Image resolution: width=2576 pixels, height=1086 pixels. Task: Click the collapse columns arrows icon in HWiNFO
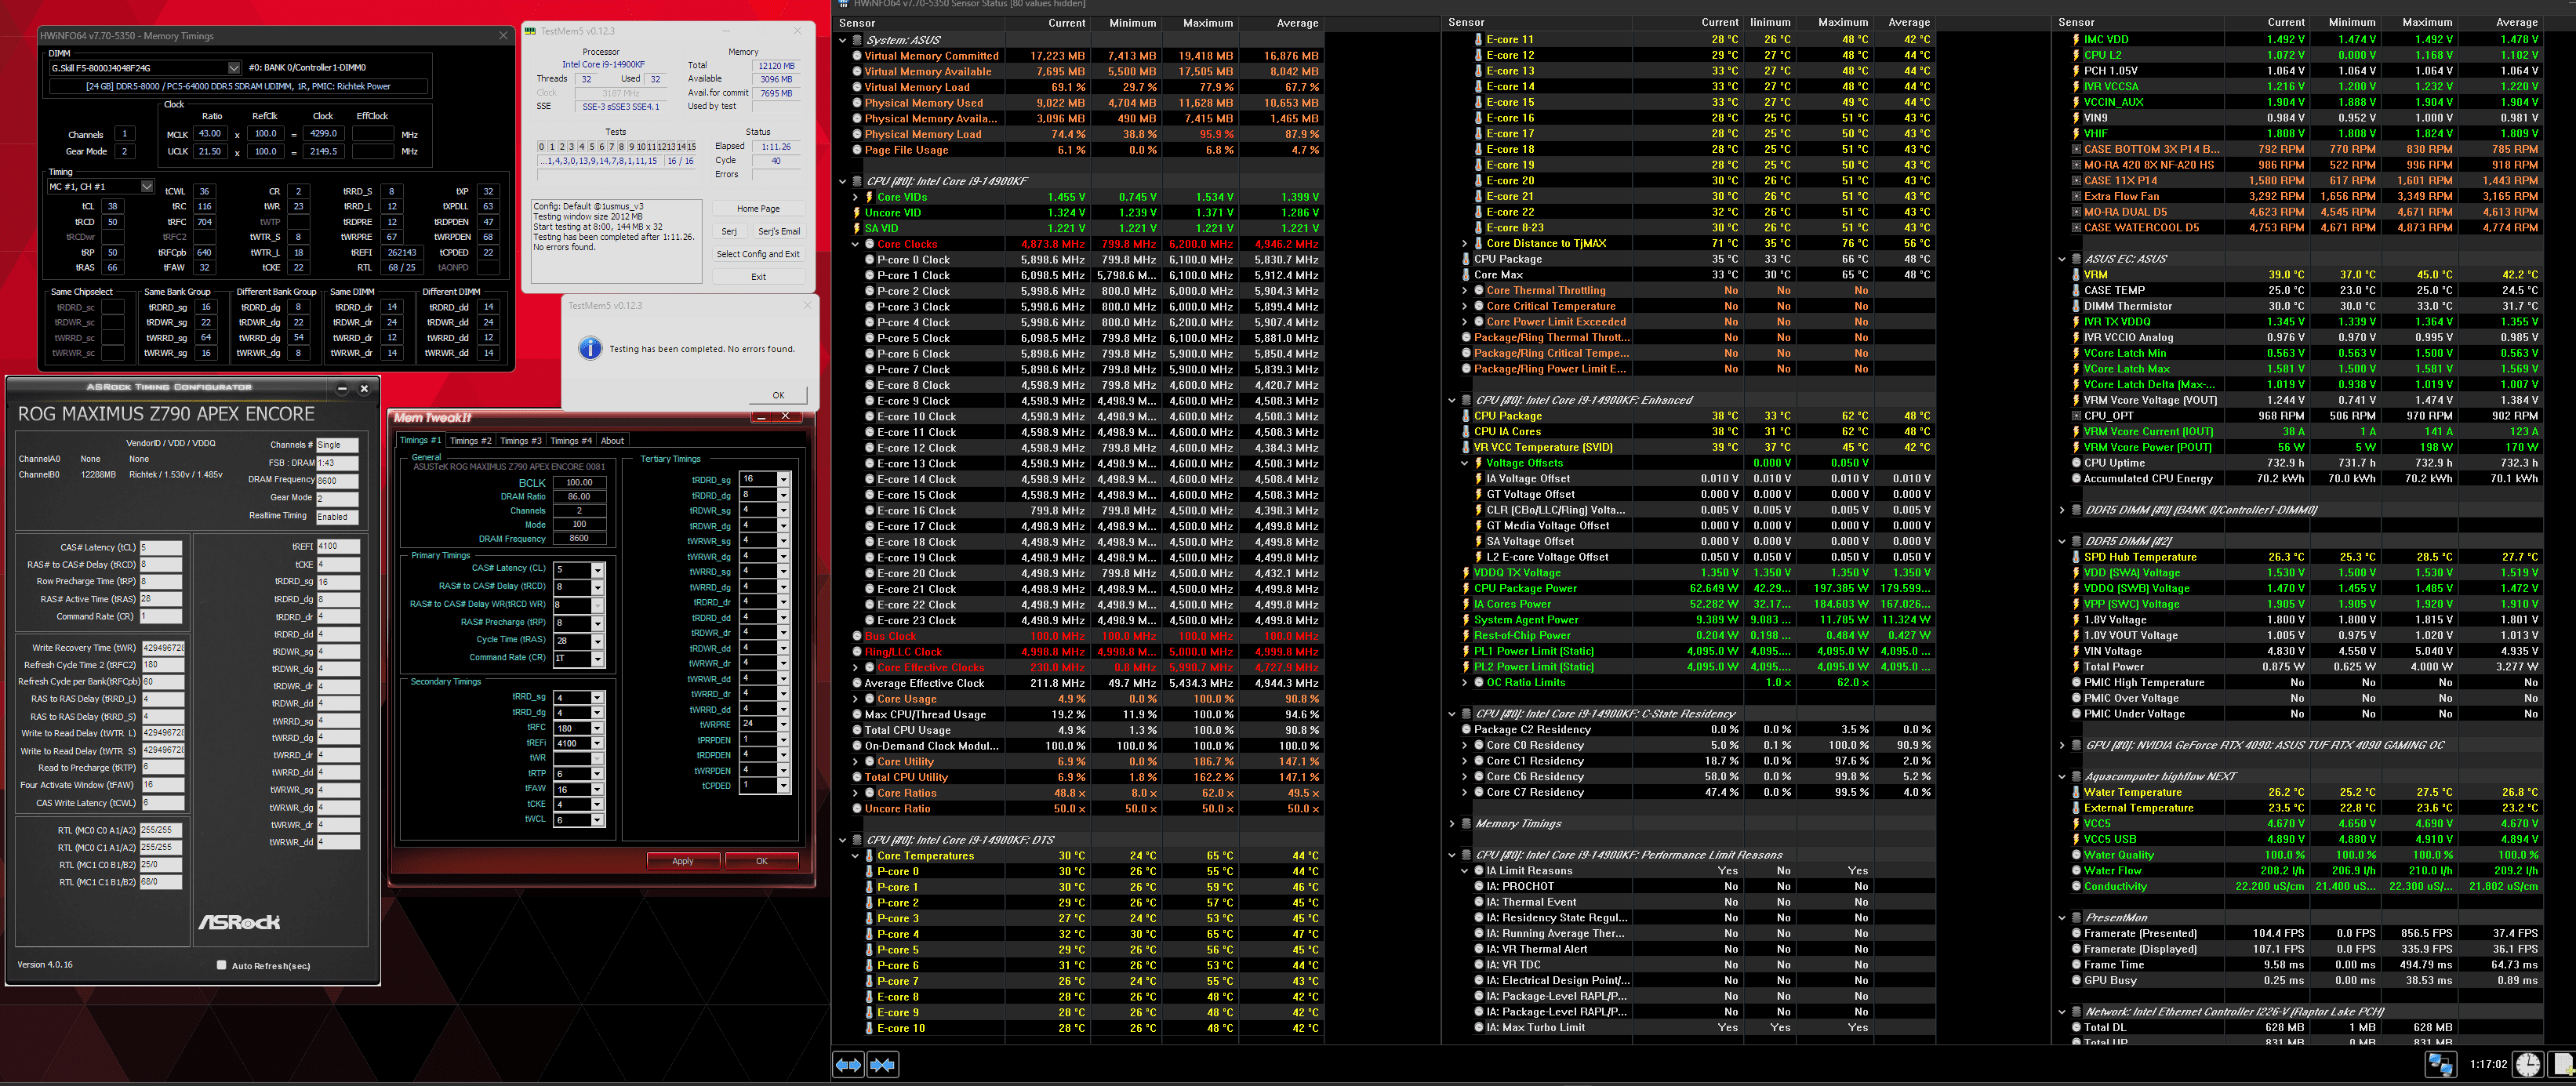882,1065
